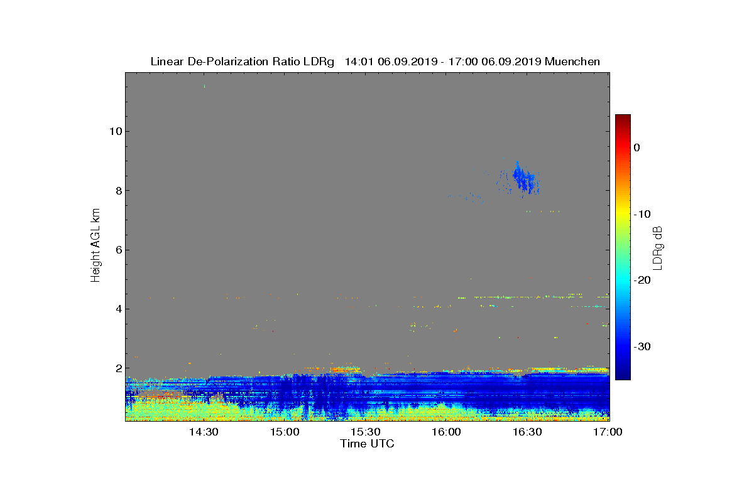Click the 17:00 time tick label
This screenshot has height=502, width=754.
[x=608, y=432]
